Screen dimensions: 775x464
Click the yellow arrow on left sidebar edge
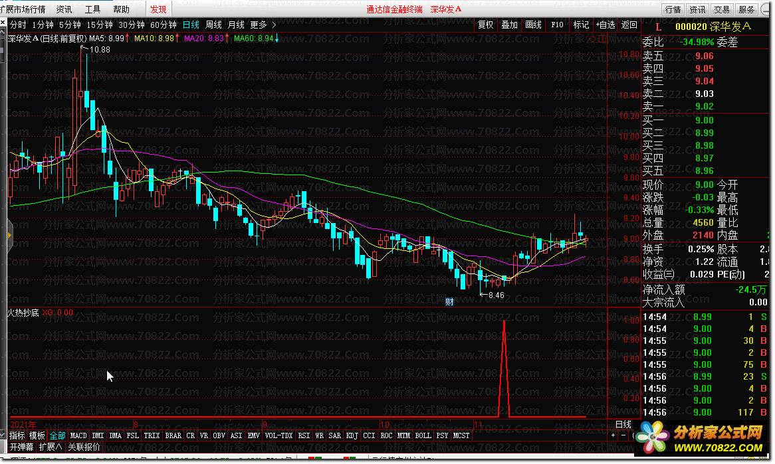[x=9, y=236]
